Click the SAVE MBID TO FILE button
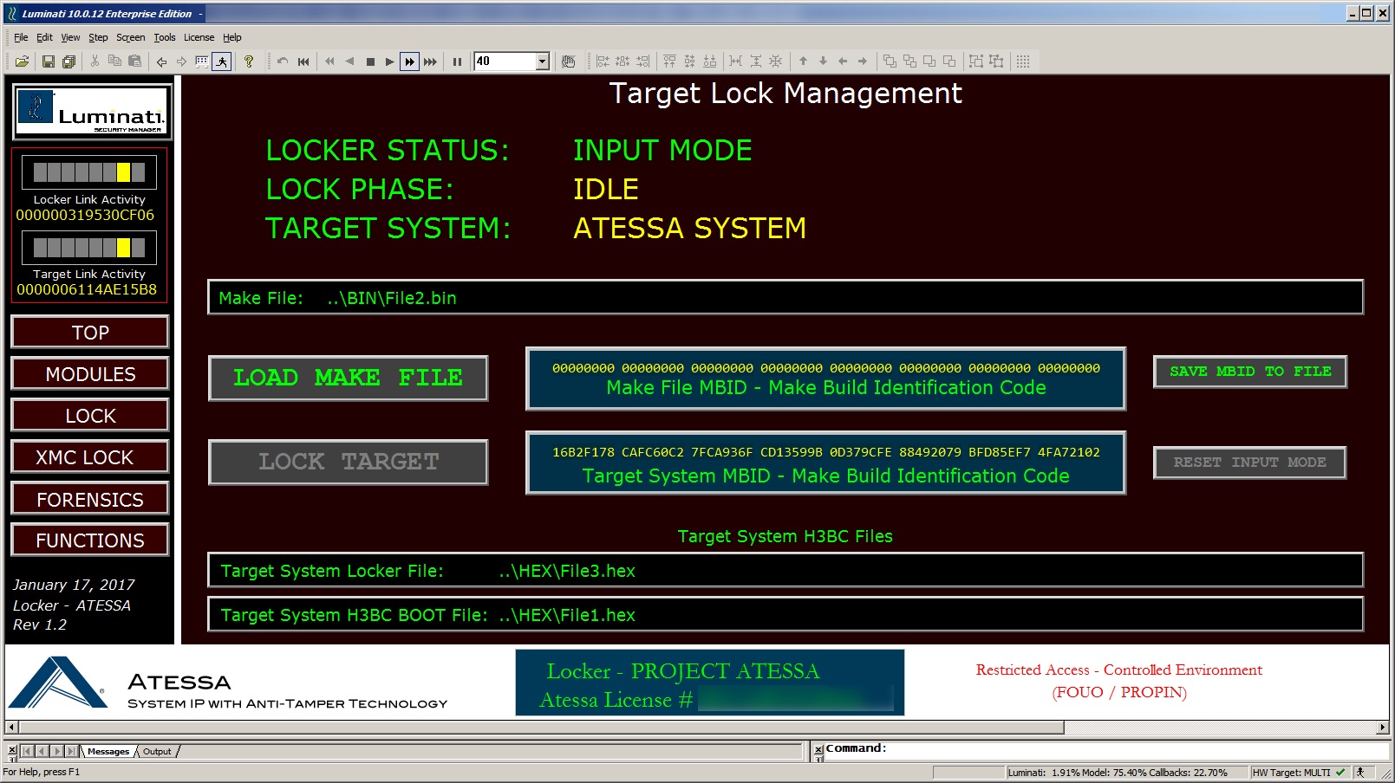Image resolution: width=1395 pixels, height=783 pixels. click(1250, 372)
